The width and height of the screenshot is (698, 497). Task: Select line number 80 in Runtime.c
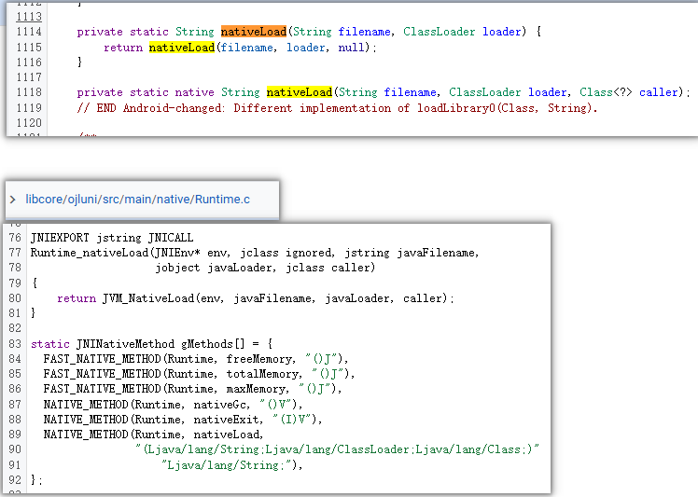[14, 298]
